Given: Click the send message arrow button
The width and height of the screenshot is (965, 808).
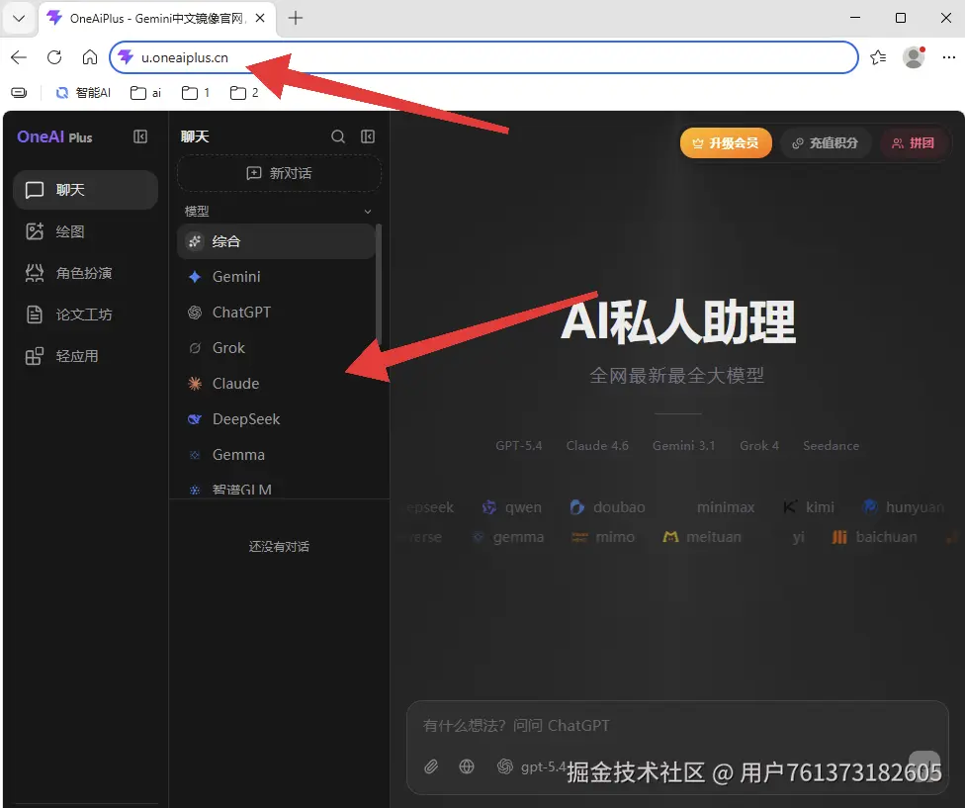Looking at the screenshot, I should tap(923, 765).
